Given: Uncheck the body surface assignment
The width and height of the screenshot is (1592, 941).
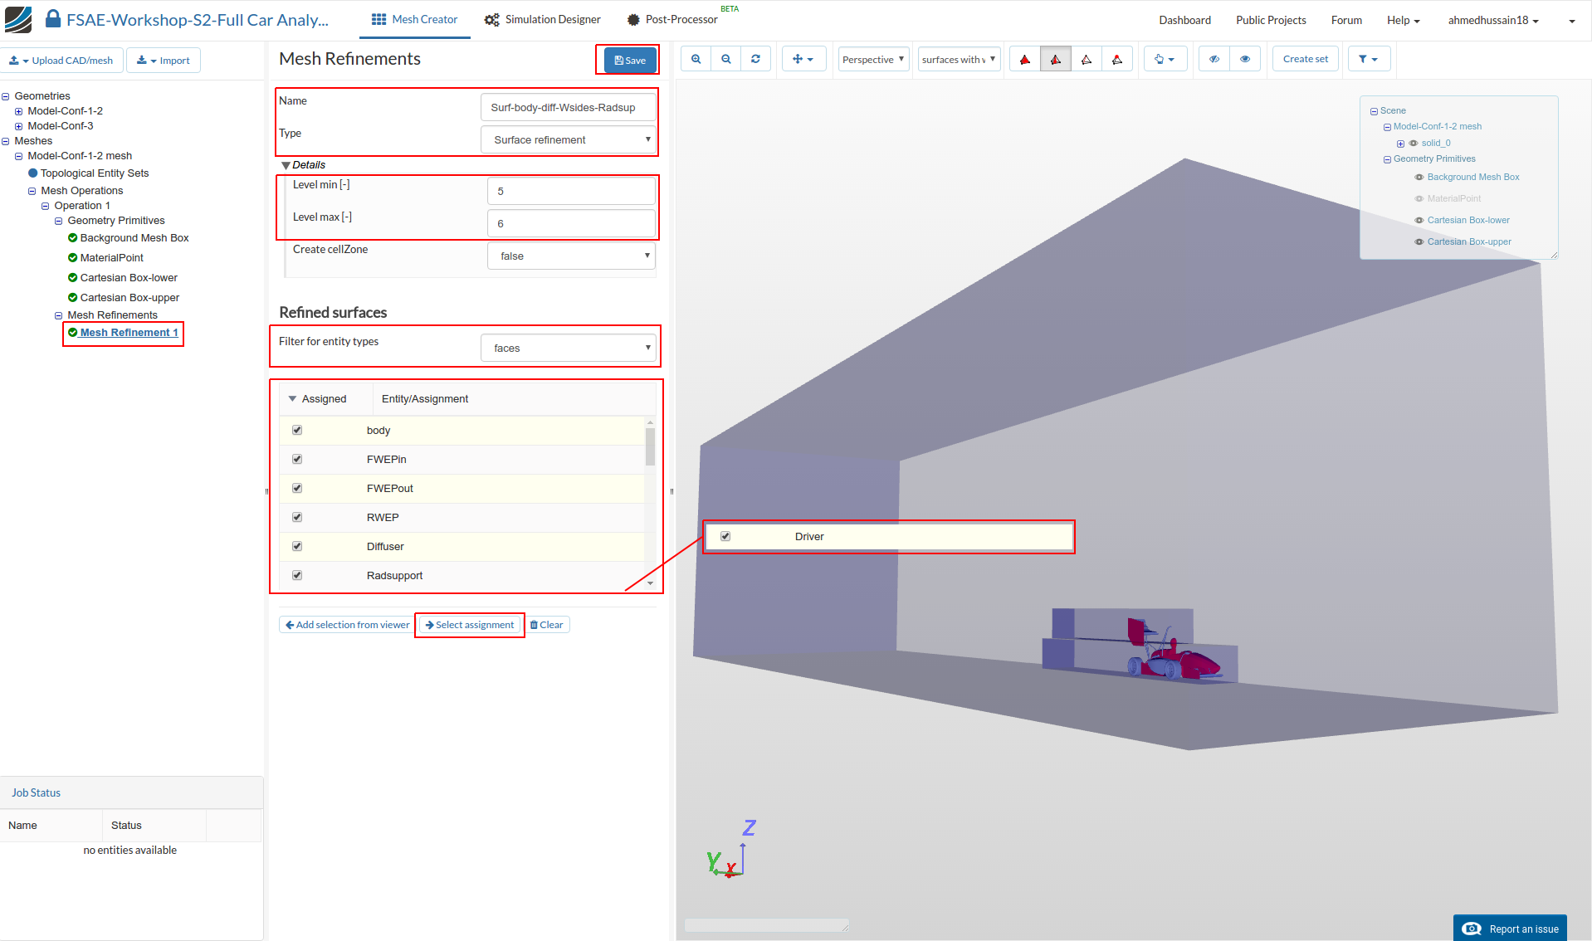Looking at the screenshot, I should pyautogui.click(x=297, y=430).
